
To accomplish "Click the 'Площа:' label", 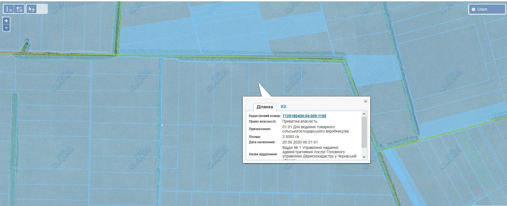I will point(255,137).
